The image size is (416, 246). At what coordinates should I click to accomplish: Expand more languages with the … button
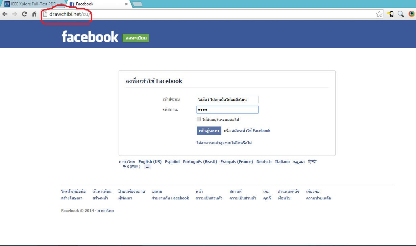tap(147, 167)
